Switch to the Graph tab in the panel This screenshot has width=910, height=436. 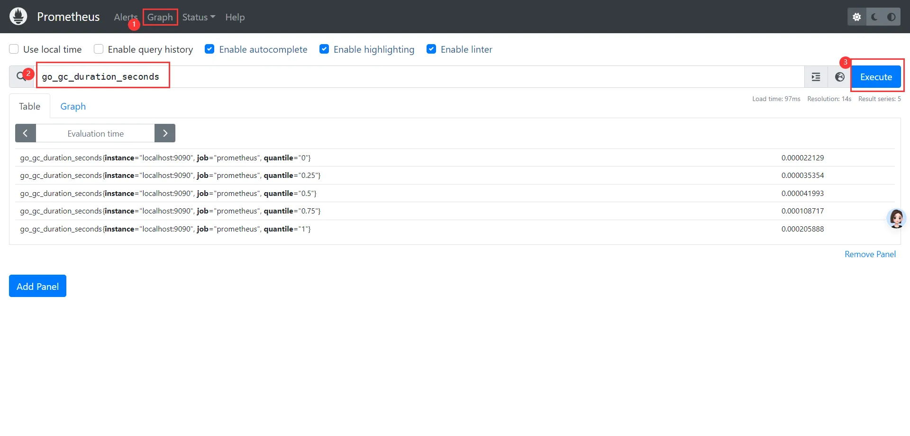click(x=73, y=106)
